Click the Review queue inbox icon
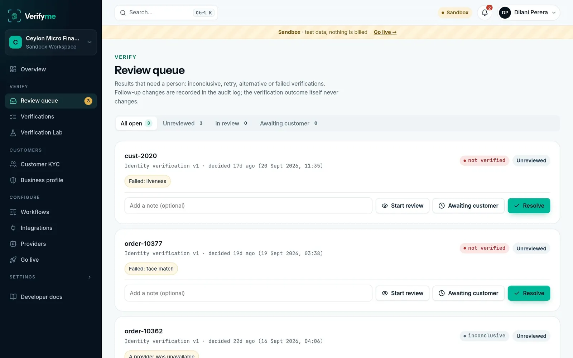This screenshot has width=573, height=358. click(13, 101)
